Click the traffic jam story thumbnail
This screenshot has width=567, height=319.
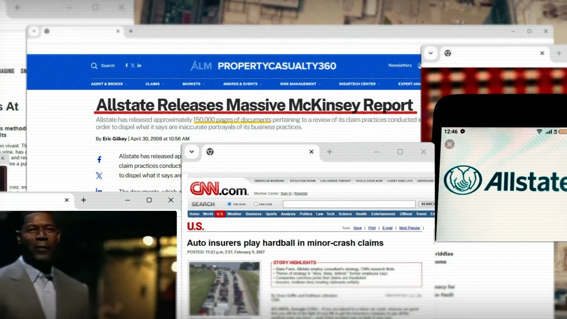point(224,288)
